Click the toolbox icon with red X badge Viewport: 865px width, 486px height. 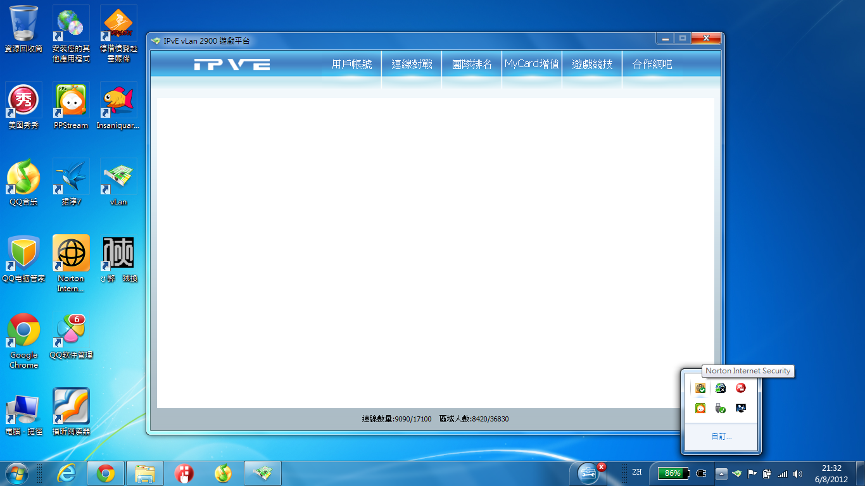coord(589,473)
